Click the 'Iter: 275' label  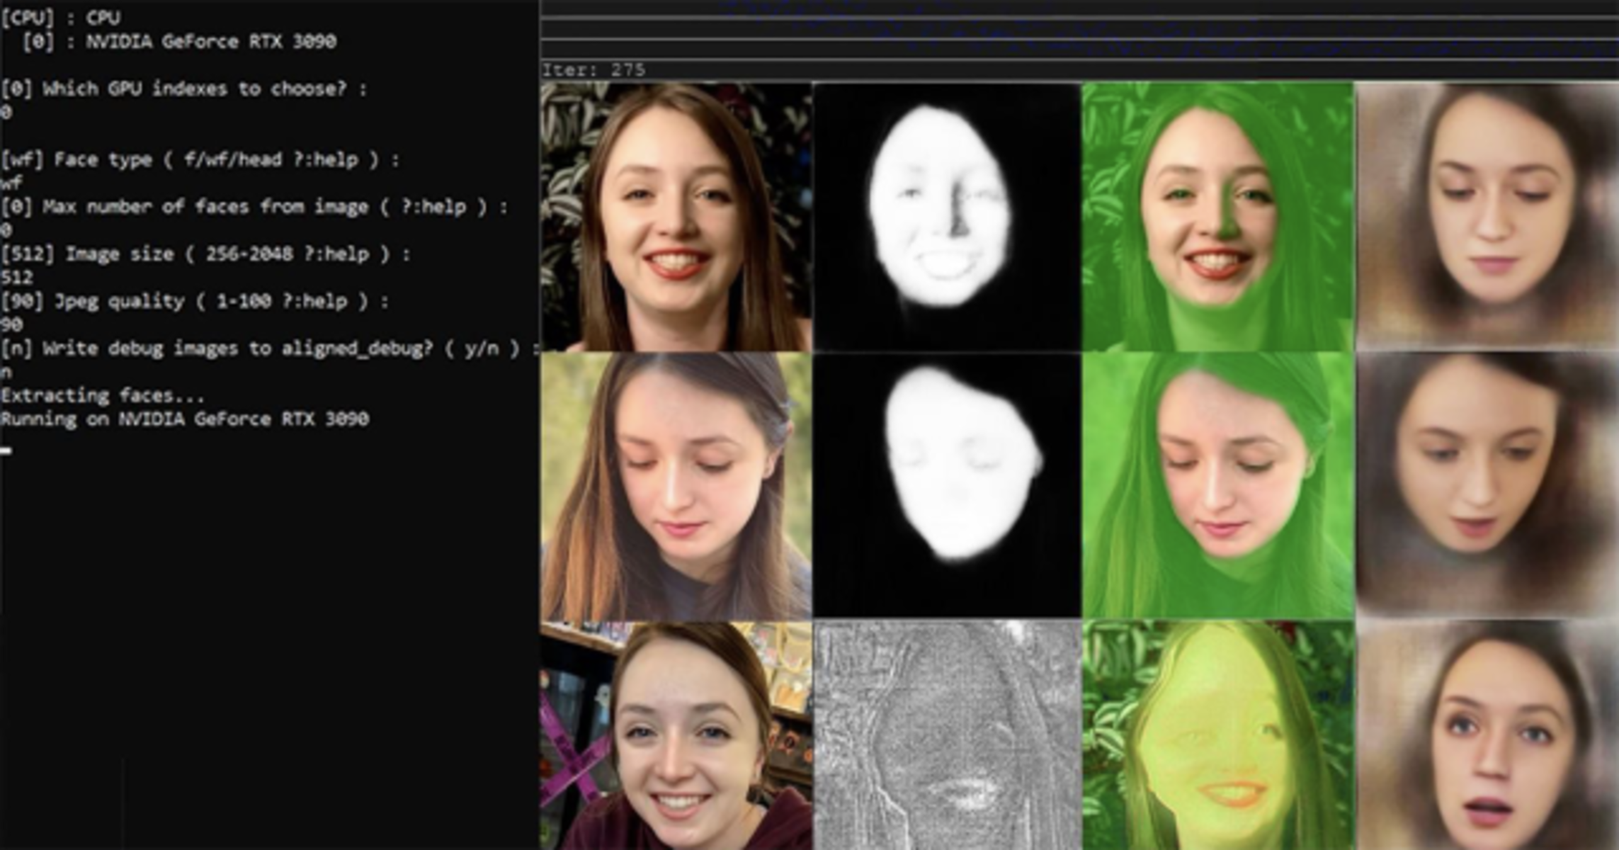pyautogui.click(x=593, y=70)
